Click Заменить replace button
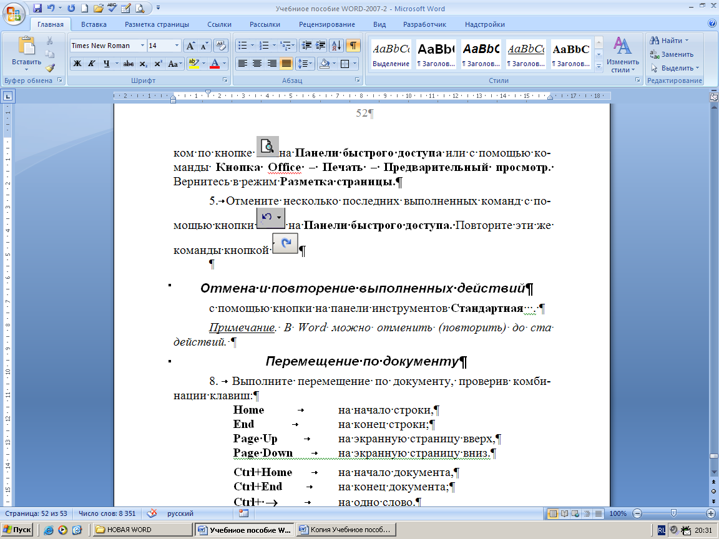Screen dimensions: 719x539 point(672,54)
